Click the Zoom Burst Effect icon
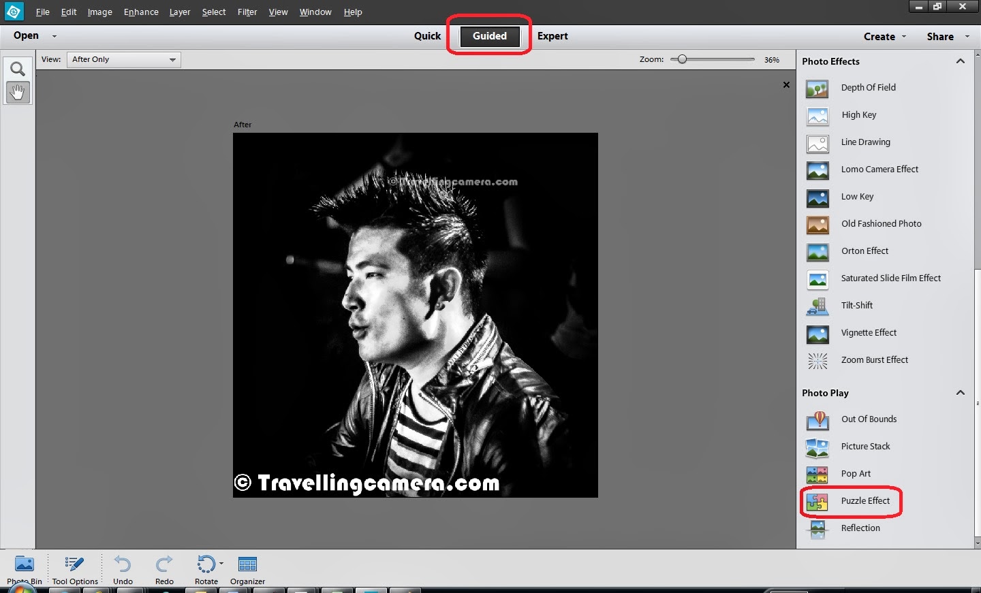The height and width of the screenshot is (593, 981). pos(817,360)
